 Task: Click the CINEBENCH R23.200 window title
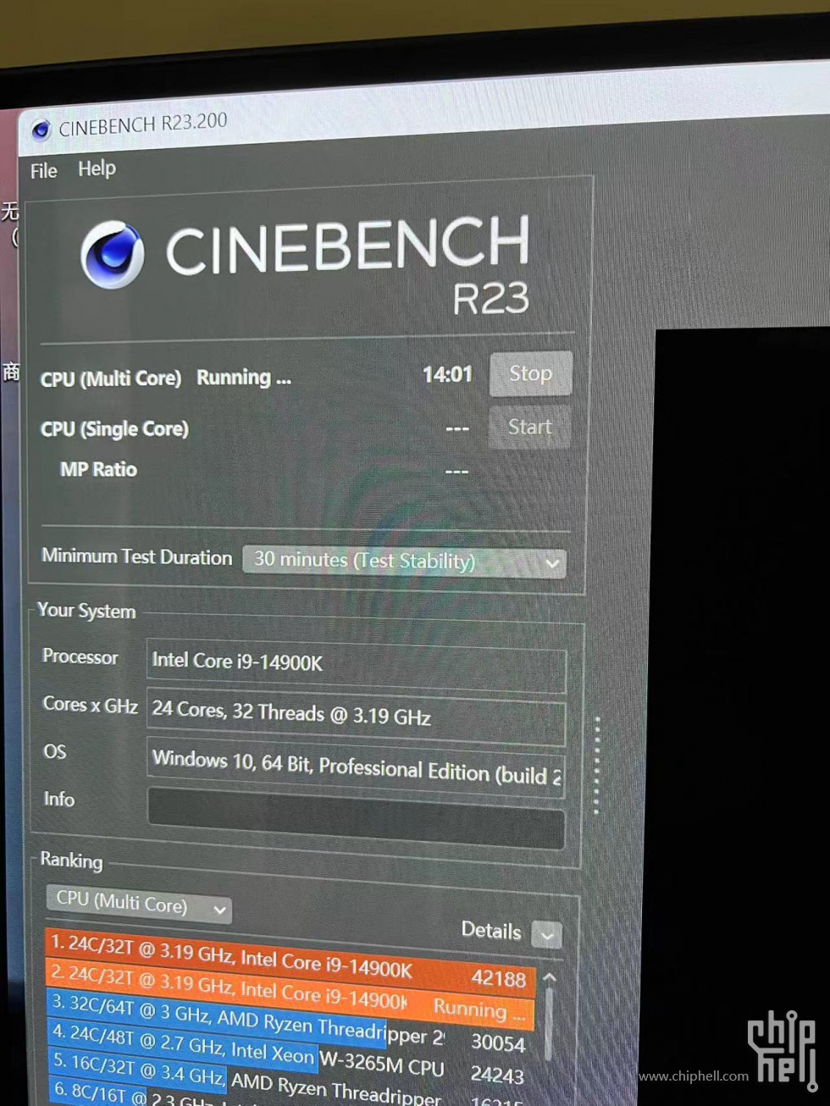click(143, 125)
